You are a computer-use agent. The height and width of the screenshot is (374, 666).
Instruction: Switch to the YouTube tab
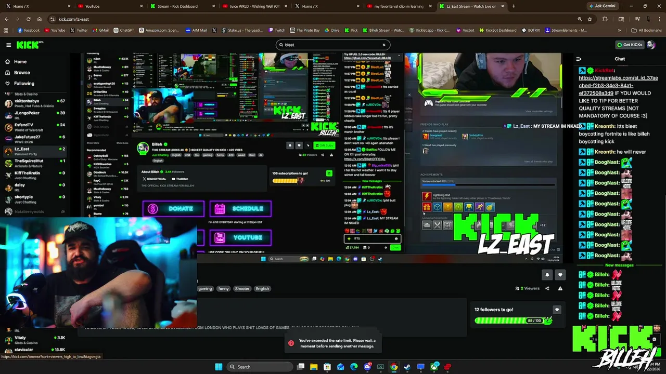coord(109,6)
